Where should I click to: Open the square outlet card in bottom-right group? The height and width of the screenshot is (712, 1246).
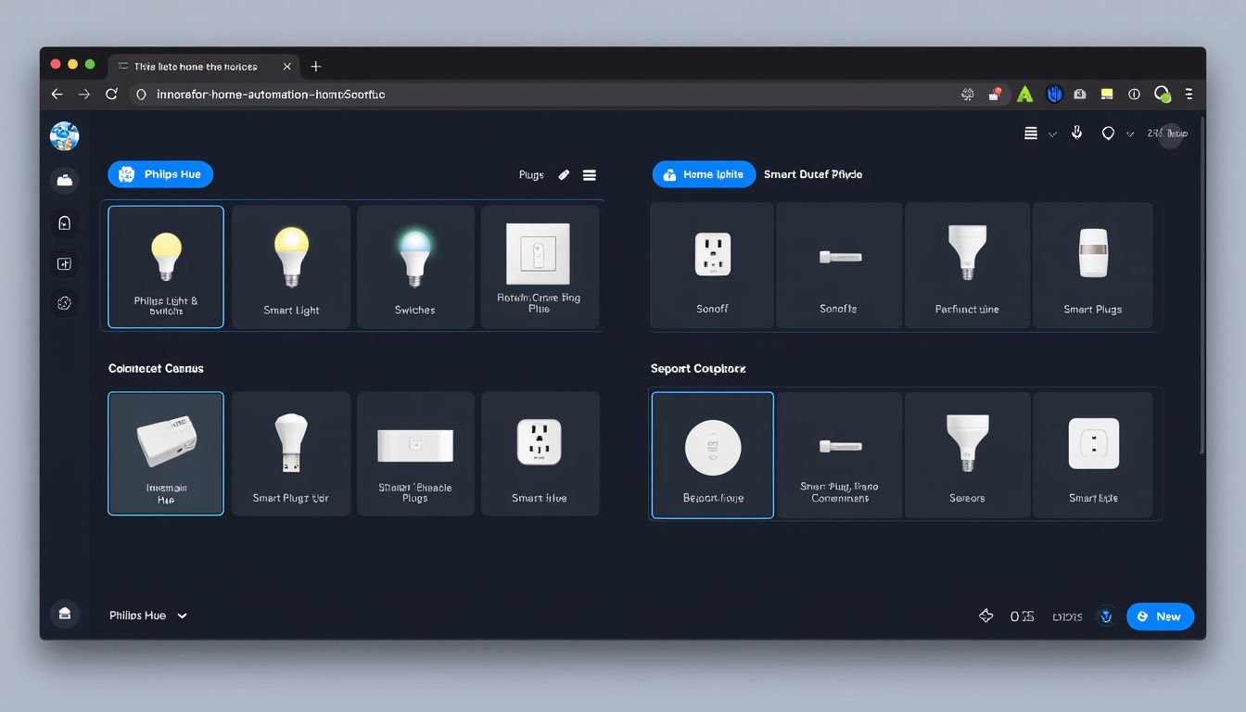click(1093, 455)
